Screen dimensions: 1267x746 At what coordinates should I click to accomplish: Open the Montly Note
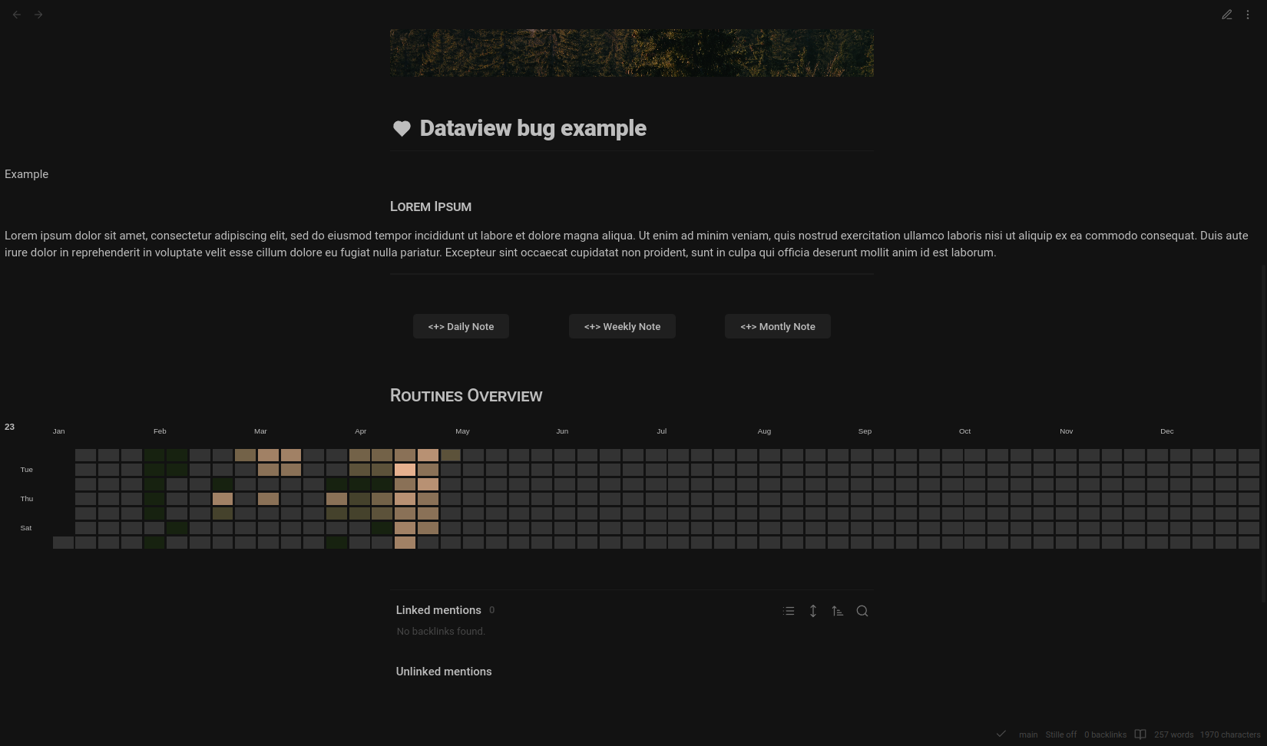click(x=777, y=326)
